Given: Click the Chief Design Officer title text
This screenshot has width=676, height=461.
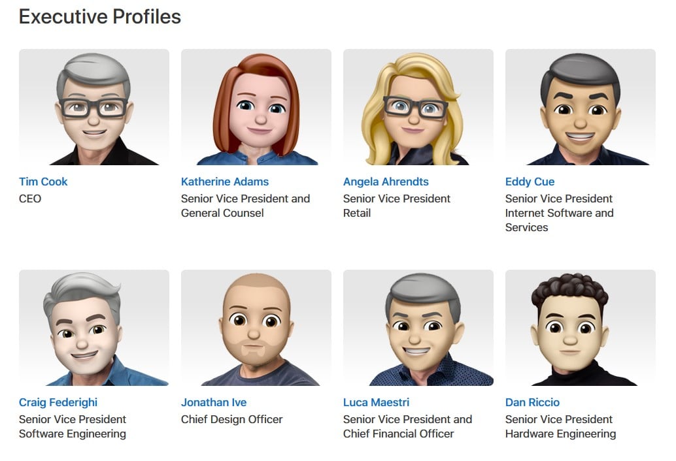Looking at the screenshot, I should click(232, 419).
